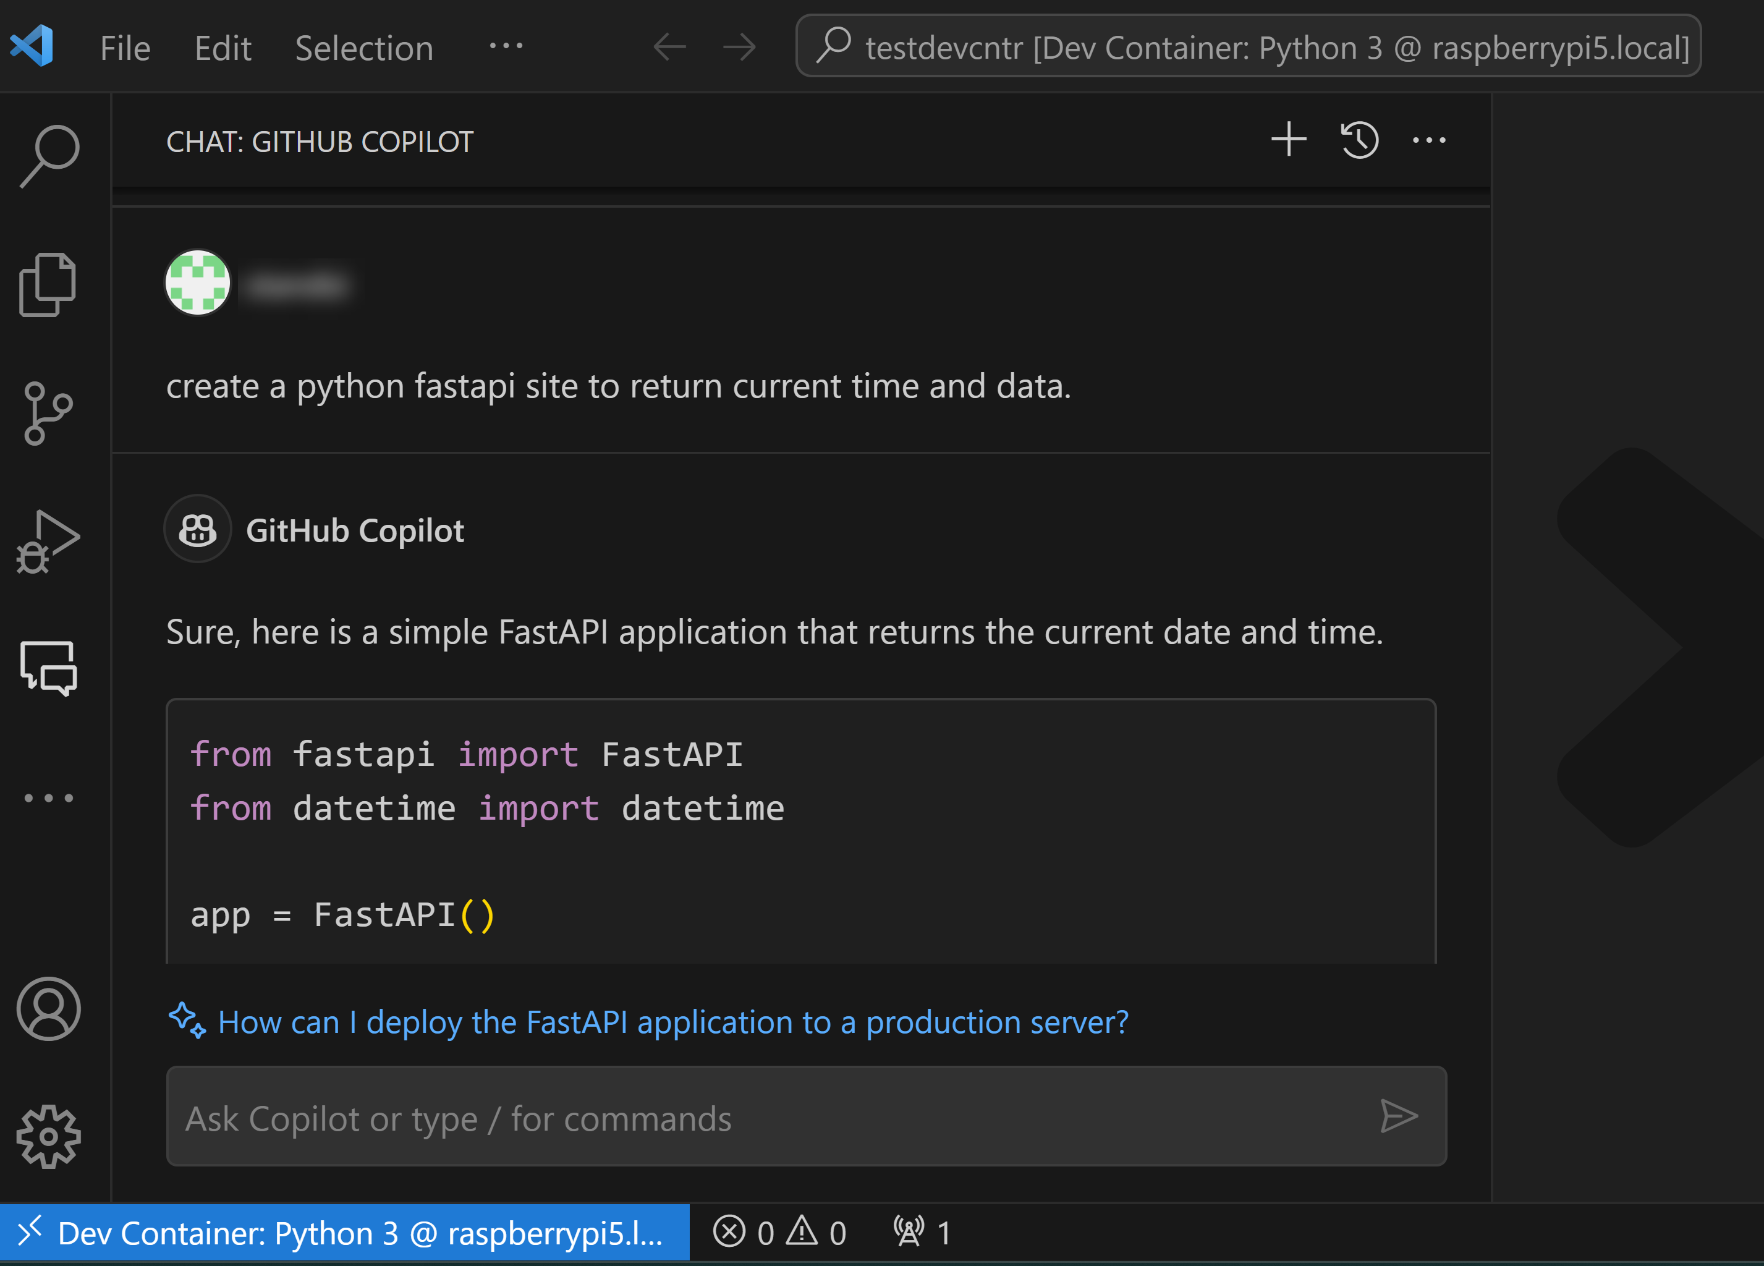This screenshot has height=1266, width=1764.
Task: Expand the hidden menu bar items ellipsis
Action: coord(506,46)
